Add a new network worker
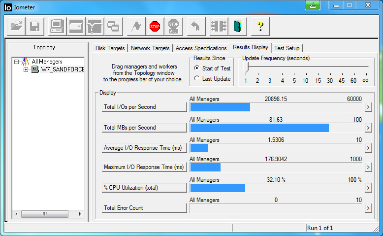383x236 pixels. (x=95, y=26)
